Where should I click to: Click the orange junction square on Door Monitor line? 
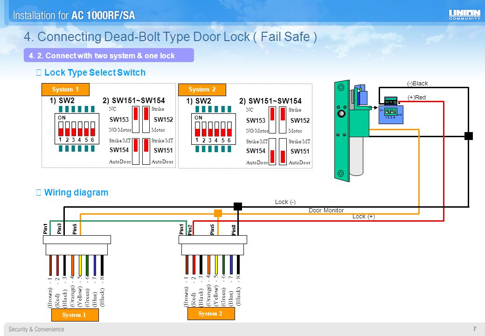218,213
